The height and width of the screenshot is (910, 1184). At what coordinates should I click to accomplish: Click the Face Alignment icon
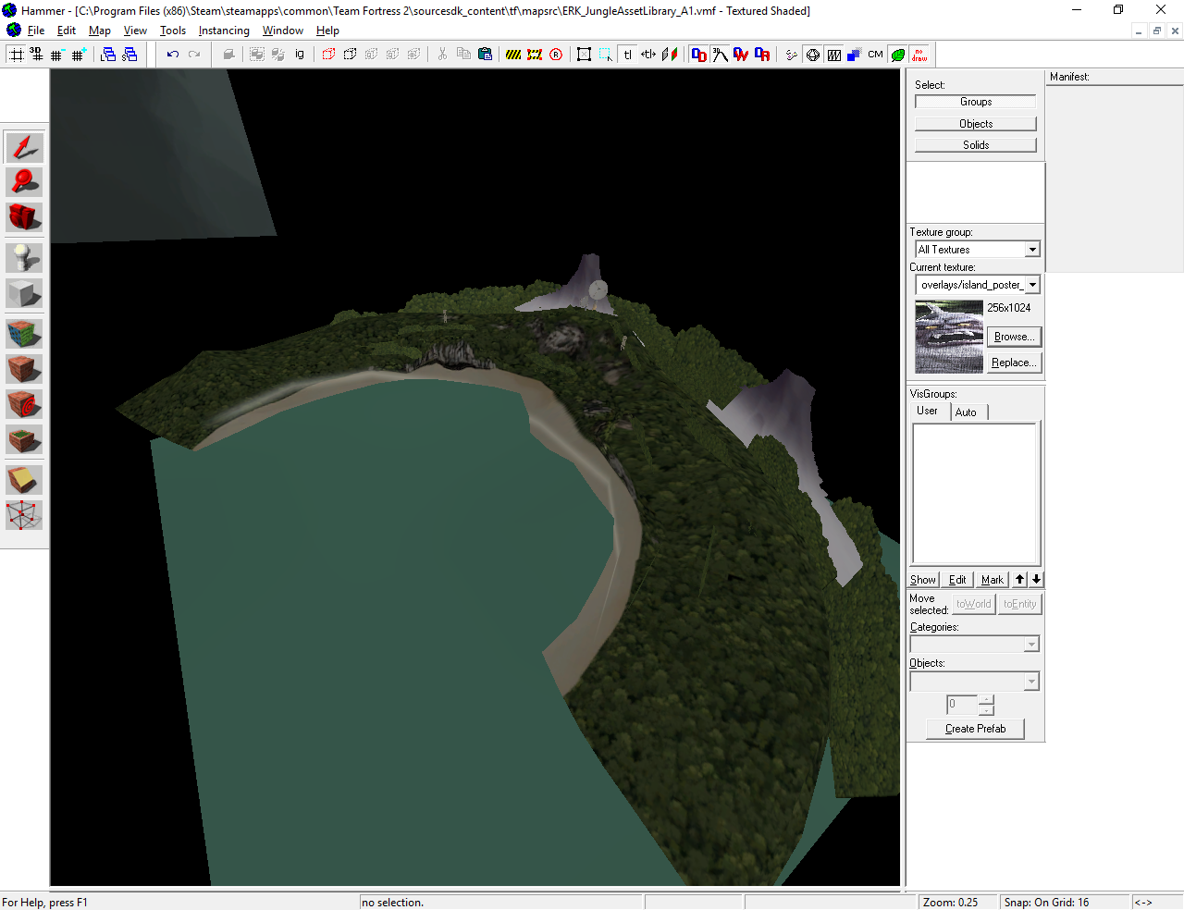tap(670, 55)
